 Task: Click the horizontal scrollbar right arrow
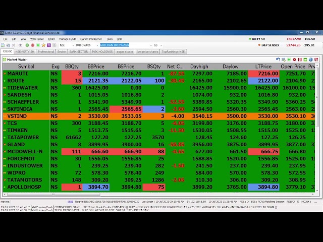point(313,194)
